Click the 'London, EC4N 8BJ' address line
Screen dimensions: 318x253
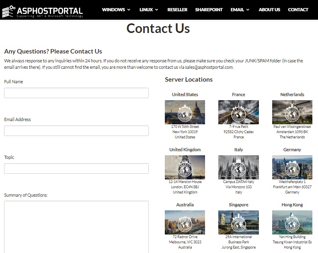[x=185, y=187]
